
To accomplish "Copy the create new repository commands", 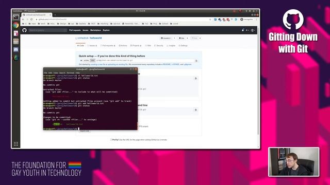I will pos(195,79).
